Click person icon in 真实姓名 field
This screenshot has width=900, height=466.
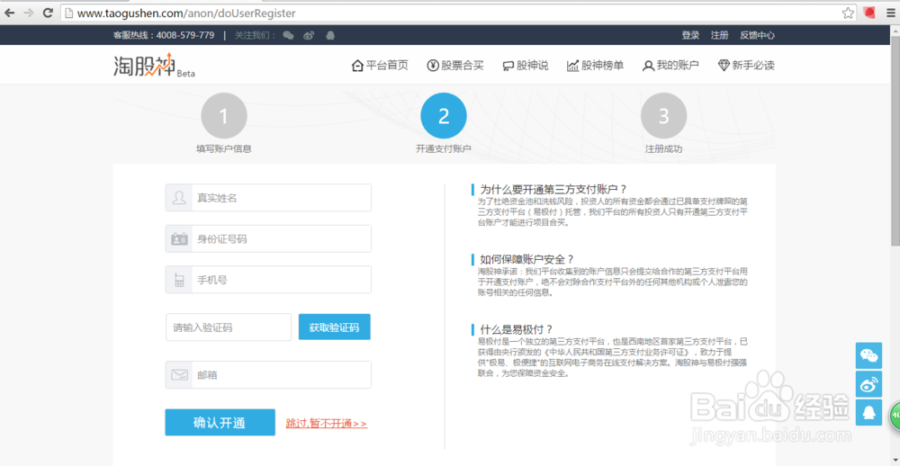point(180,198)
